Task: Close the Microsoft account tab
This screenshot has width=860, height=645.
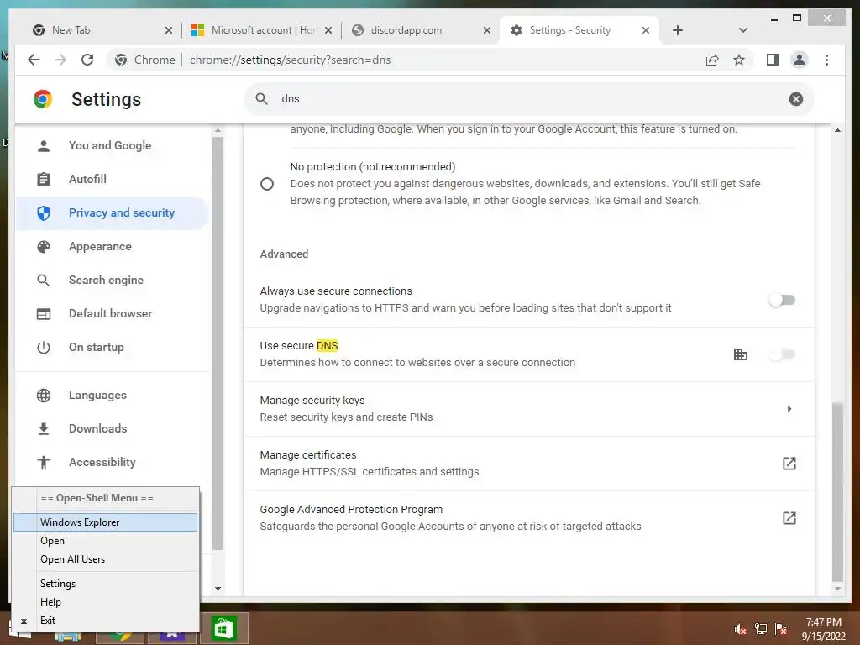Action: (x=328, y=30)
